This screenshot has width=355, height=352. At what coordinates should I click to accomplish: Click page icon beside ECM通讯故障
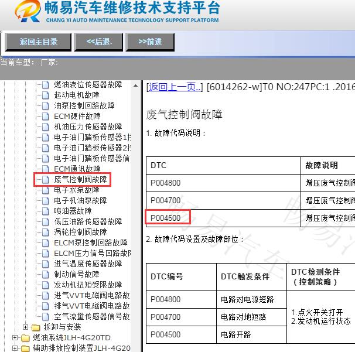pos(46,169)
